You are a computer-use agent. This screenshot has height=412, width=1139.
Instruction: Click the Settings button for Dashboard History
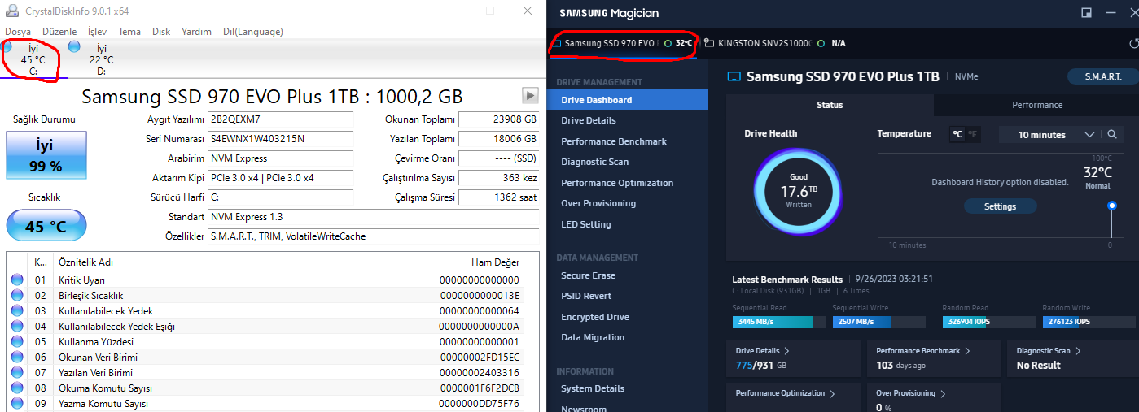click(1000, 206)
